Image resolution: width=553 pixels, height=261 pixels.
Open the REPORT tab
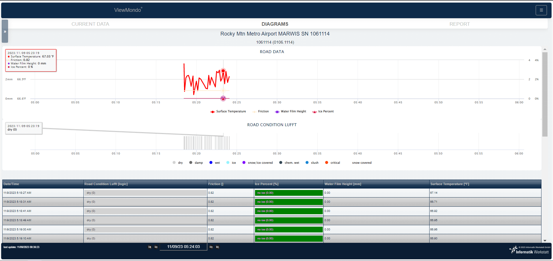pos(460,24)
